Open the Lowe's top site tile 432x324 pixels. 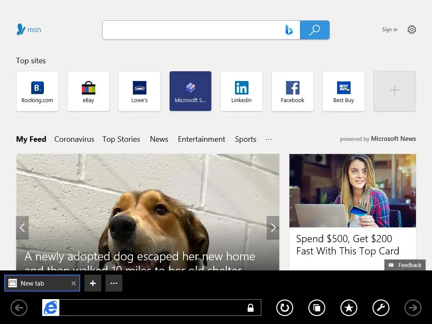click(139, 91)
